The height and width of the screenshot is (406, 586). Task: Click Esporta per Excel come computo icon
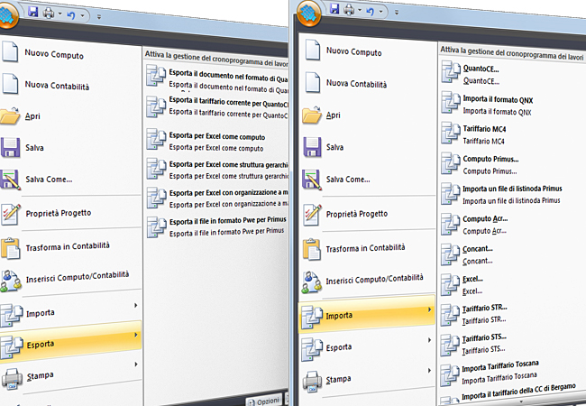(155, 140)
